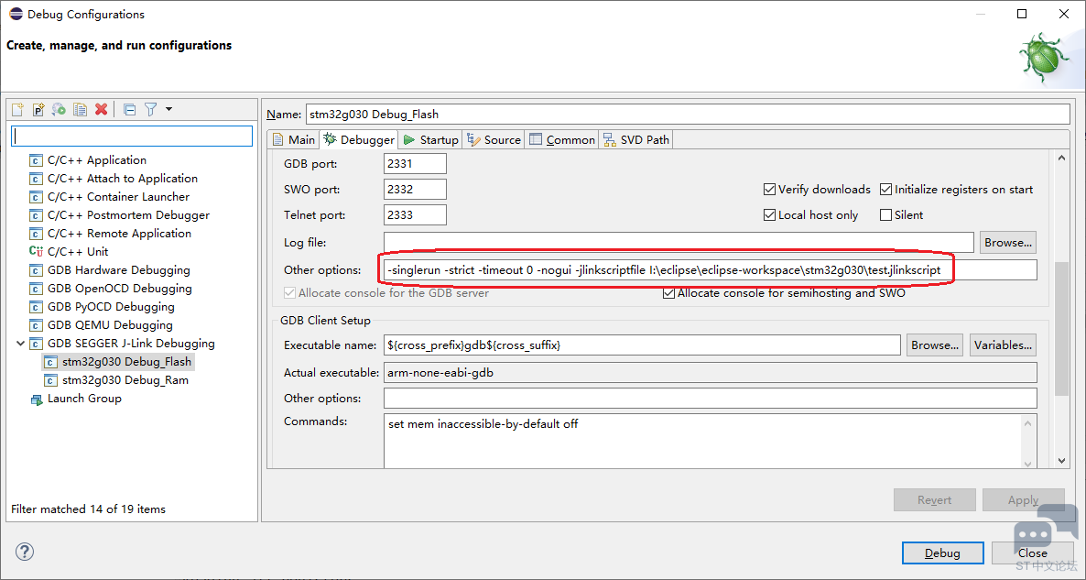Click the GDB port field
This screenshot has height=580, width=1086.
pos(415,163)
